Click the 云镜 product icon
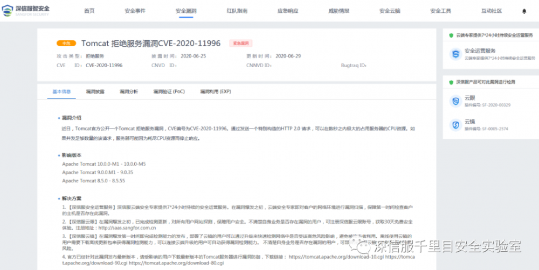The height and width of the screenshot is (270, 539). pos(455,125)
